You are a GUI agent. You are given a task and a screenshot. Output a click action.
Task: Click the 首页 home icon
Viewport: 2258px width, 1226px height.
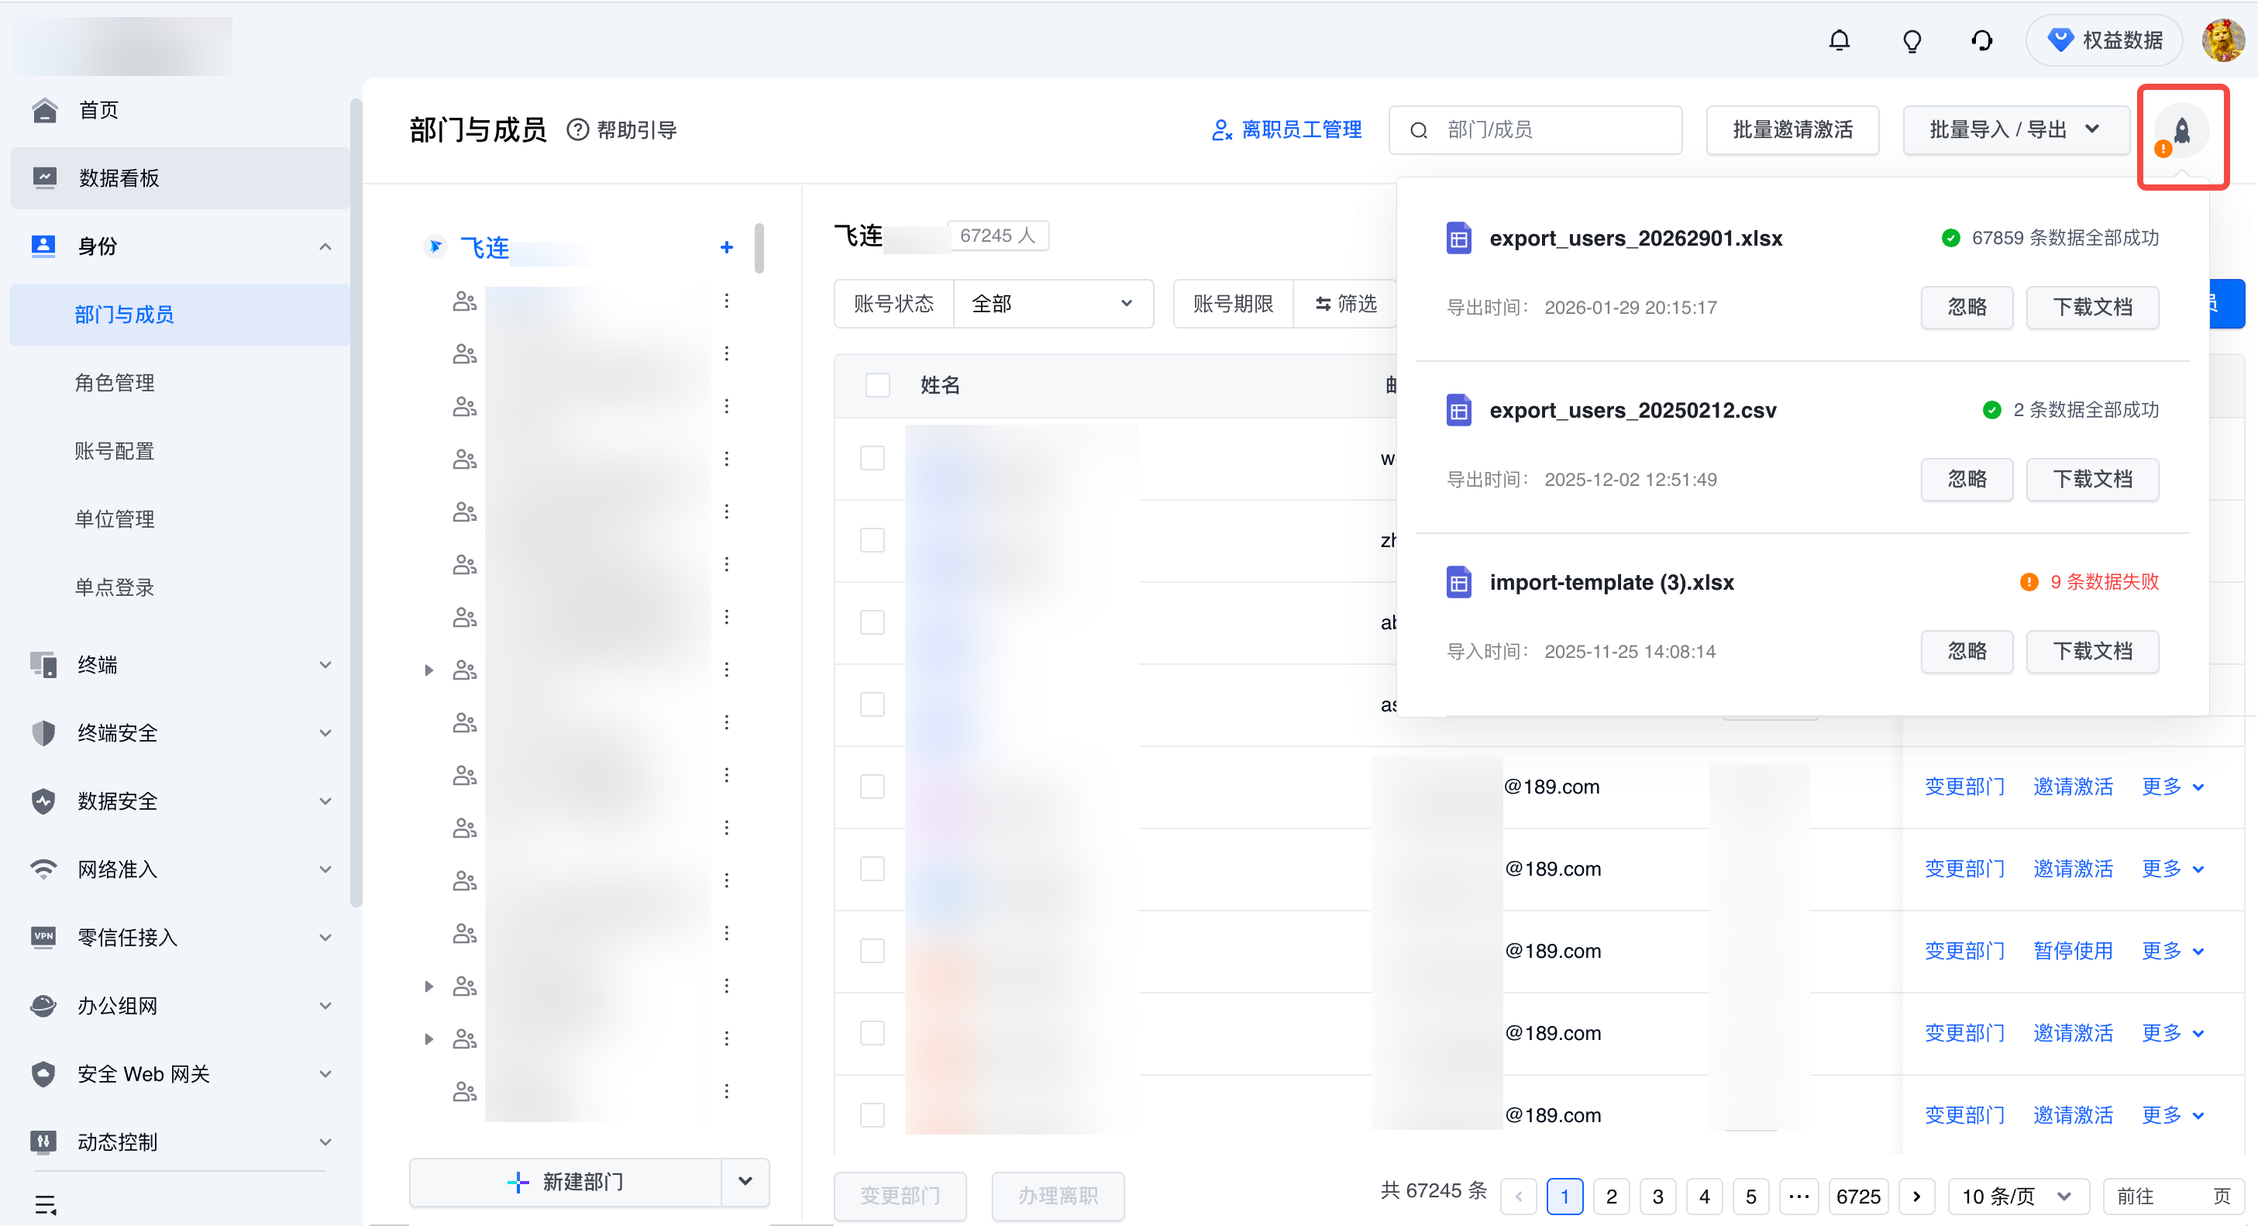tap(44, 110)
